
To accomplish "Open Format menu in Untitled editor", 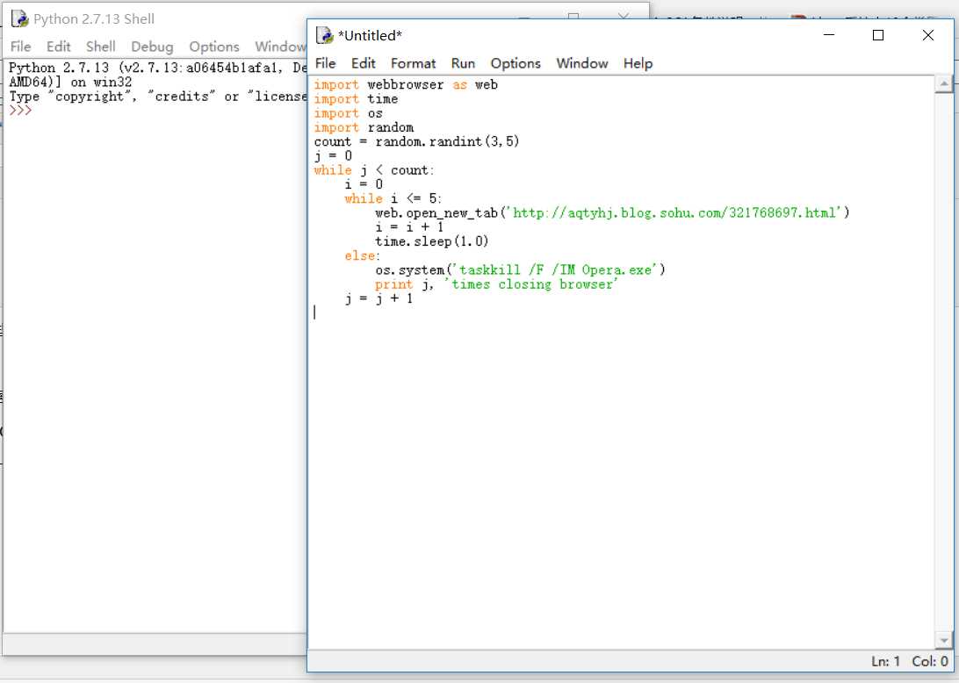I will coord(413,63).
